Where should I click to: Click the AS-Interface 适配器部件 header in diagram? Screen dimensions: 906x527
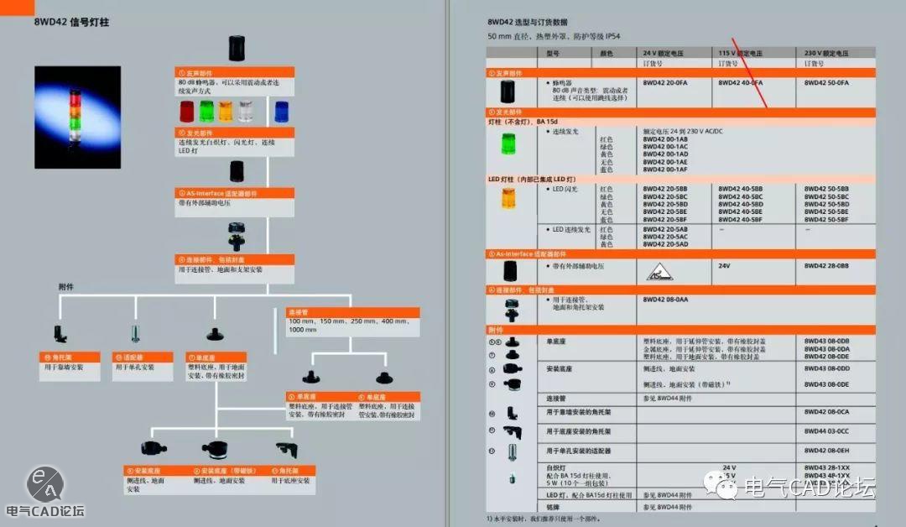click(x=235, y=193)
